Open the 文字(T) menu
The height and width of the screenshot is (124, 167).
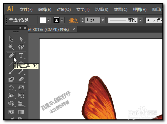[83, 10]
